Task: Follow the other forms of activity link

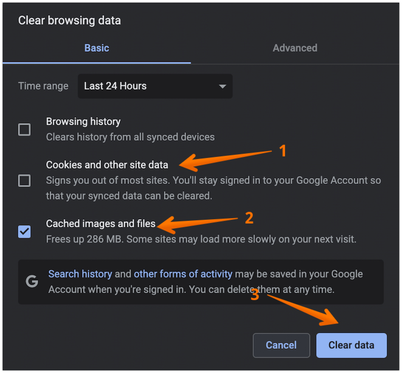Action: point(183,274)
